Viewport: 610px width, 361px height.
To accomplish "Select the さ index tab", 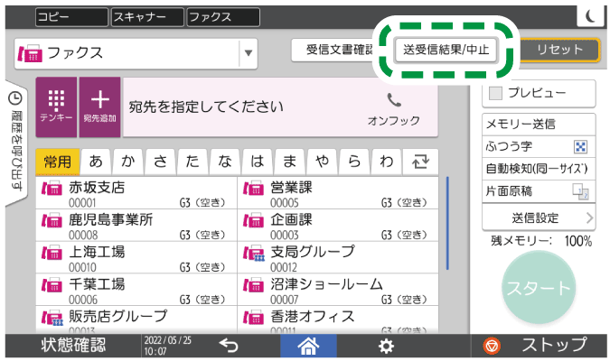I will (x=160, y=162).
